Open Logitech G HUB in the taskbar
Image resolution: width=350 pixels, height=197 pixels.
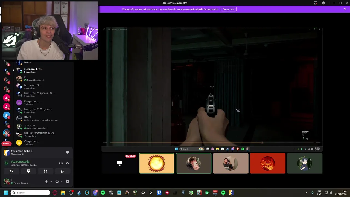151,193
